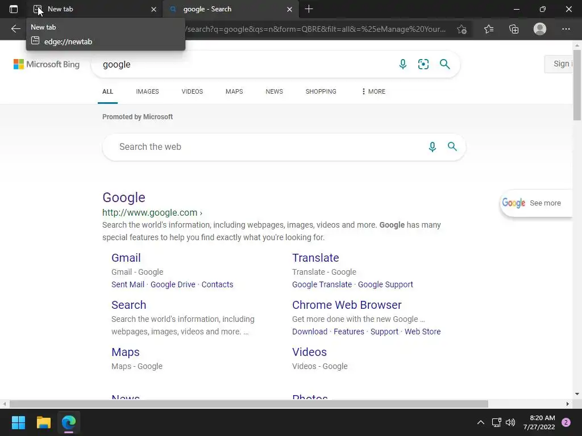Click the address bar URL
The height and width of the screenshot is (436, 582).
tap(315, 29)
